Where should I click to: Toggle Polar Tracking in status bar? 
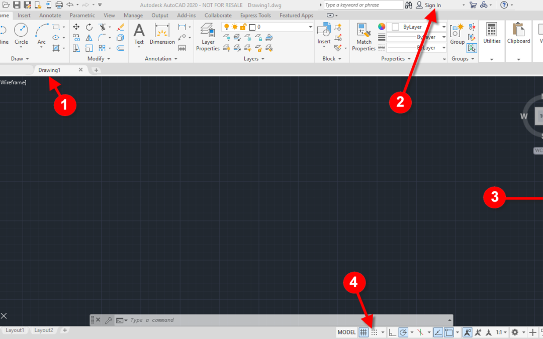[403, 332]
